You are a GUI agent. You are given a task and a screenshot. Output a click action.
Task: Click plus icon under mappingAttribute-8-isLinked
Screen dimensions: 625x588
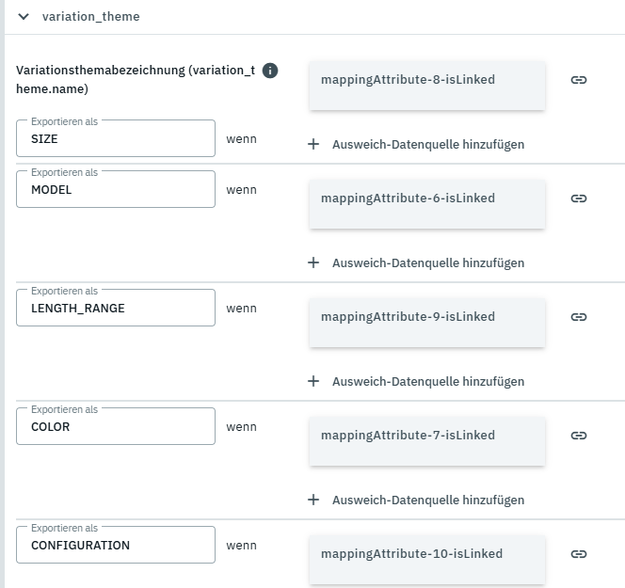click(x=313, y=144)
